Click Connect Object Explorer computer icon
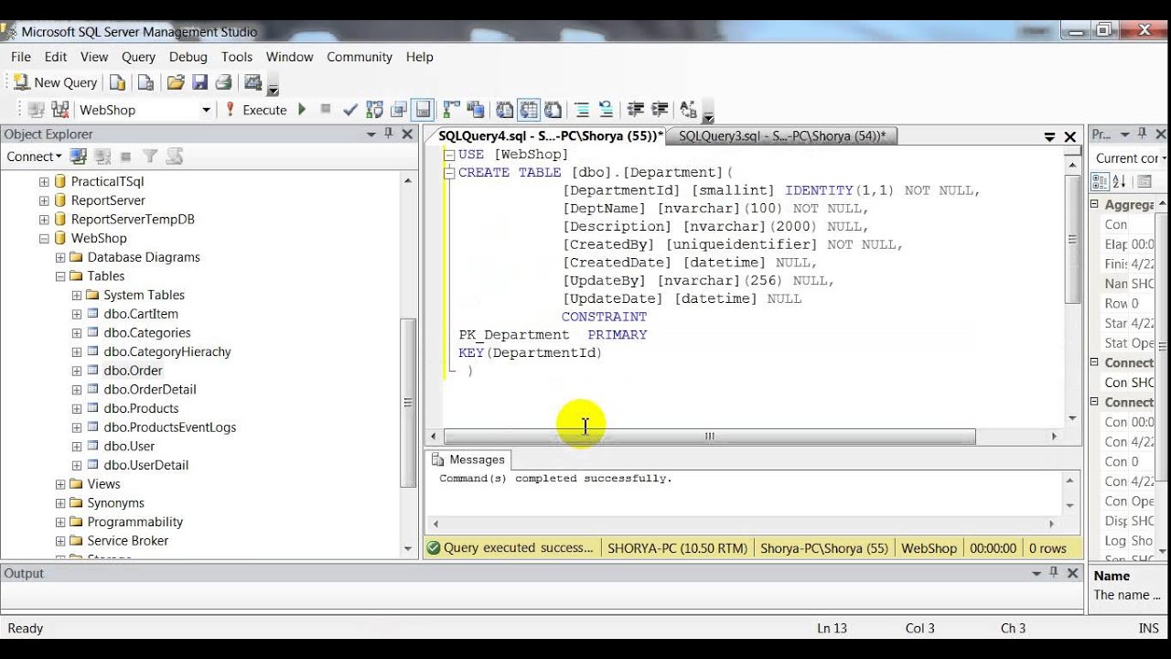Image resolution: width=1171 pixels, height=659 pixels. pos(79,157)
